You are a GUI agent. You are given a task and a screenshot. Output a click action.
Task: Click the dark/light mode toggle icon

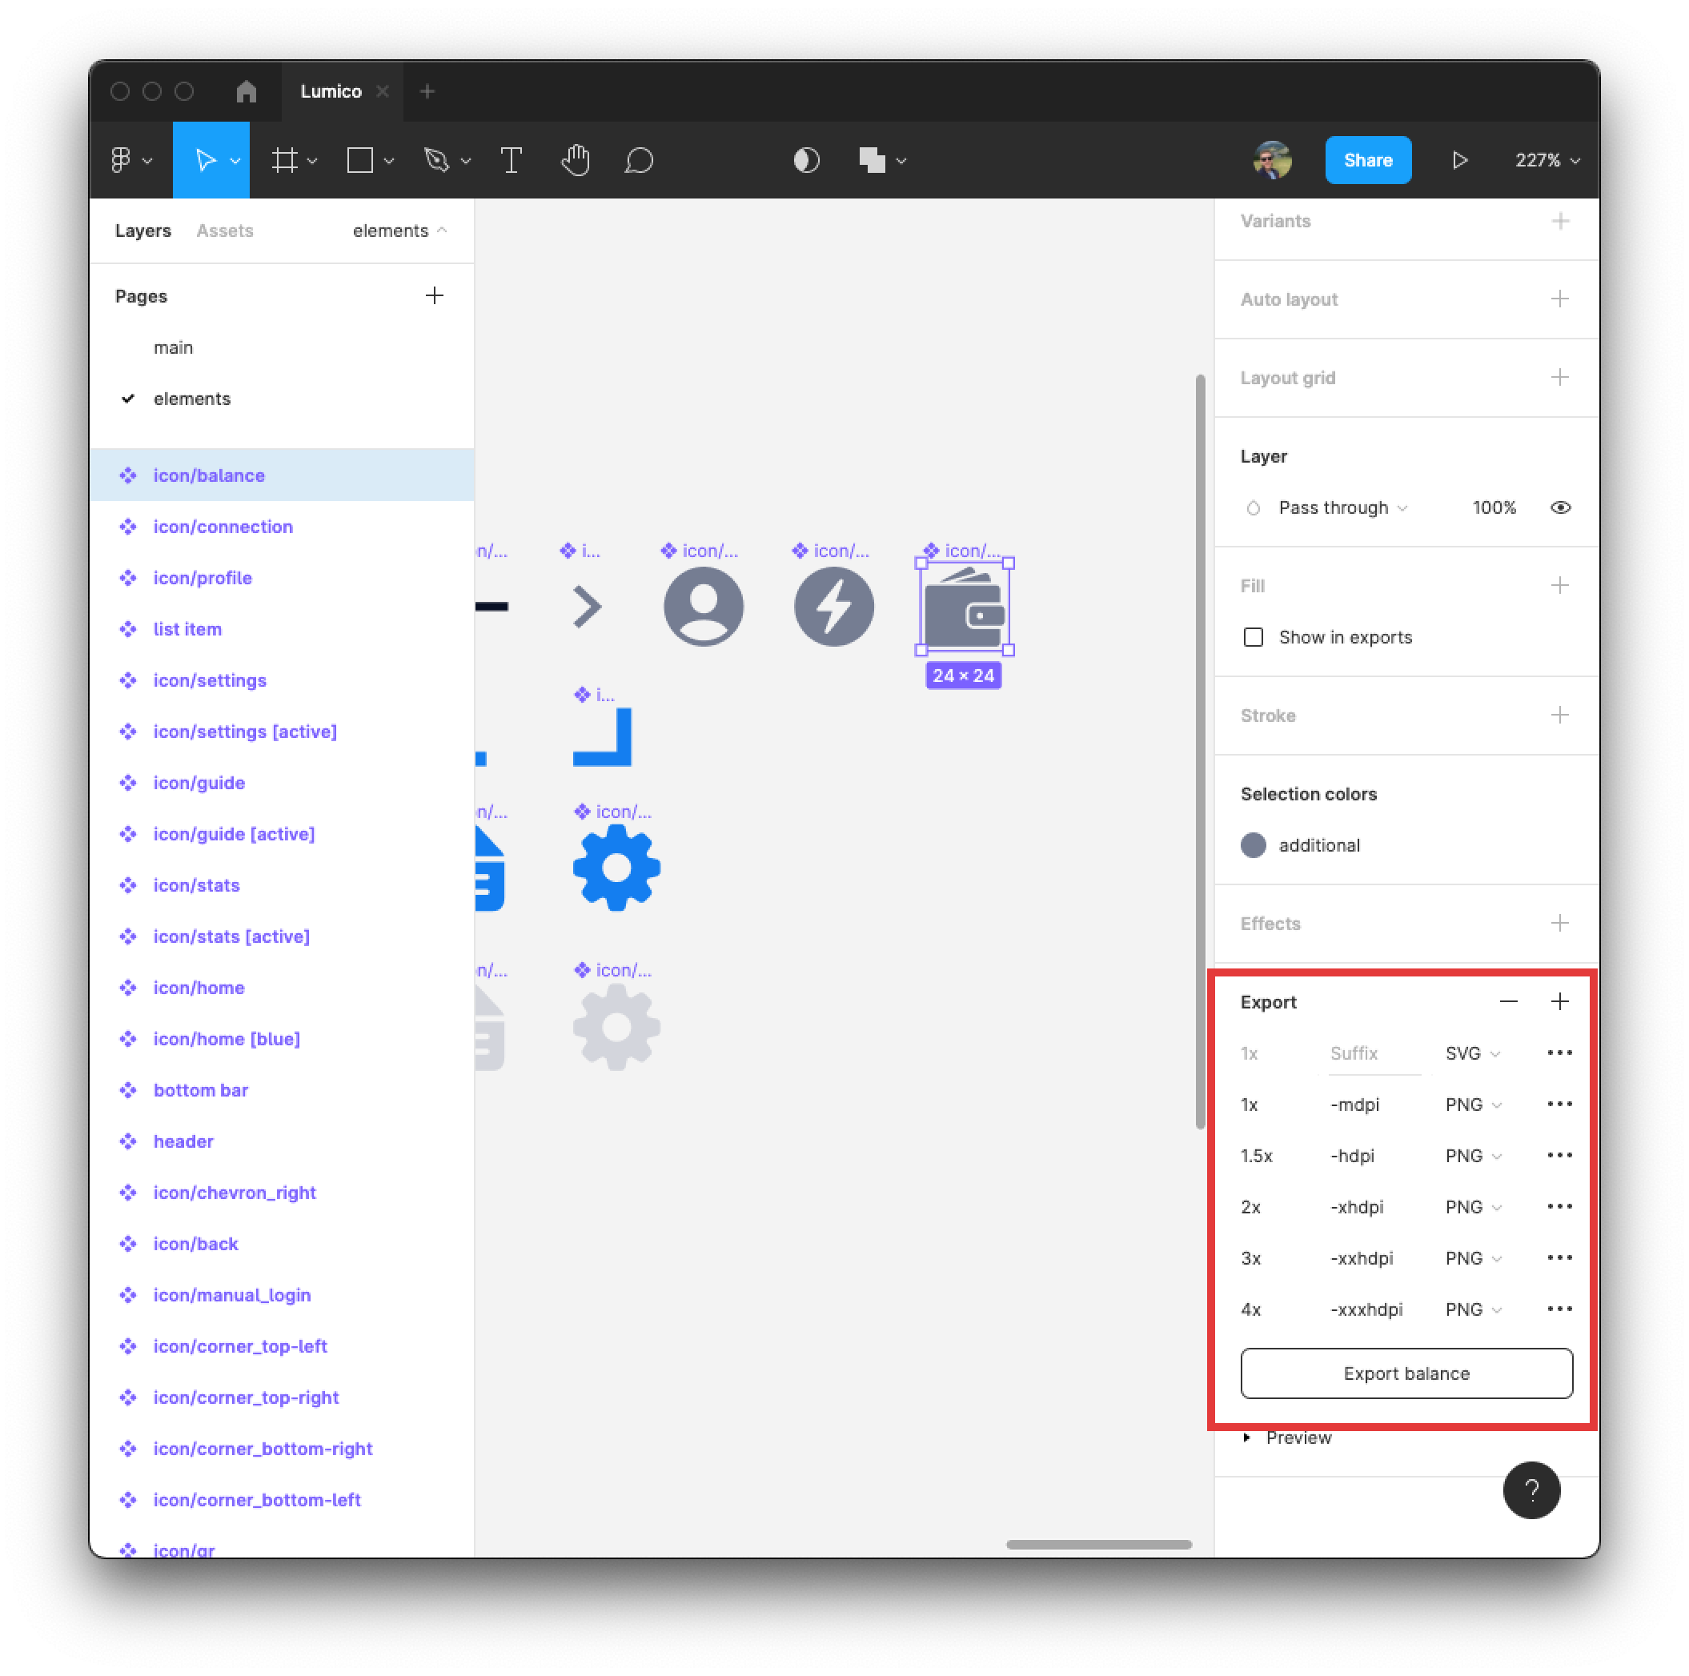pos(806,159)
